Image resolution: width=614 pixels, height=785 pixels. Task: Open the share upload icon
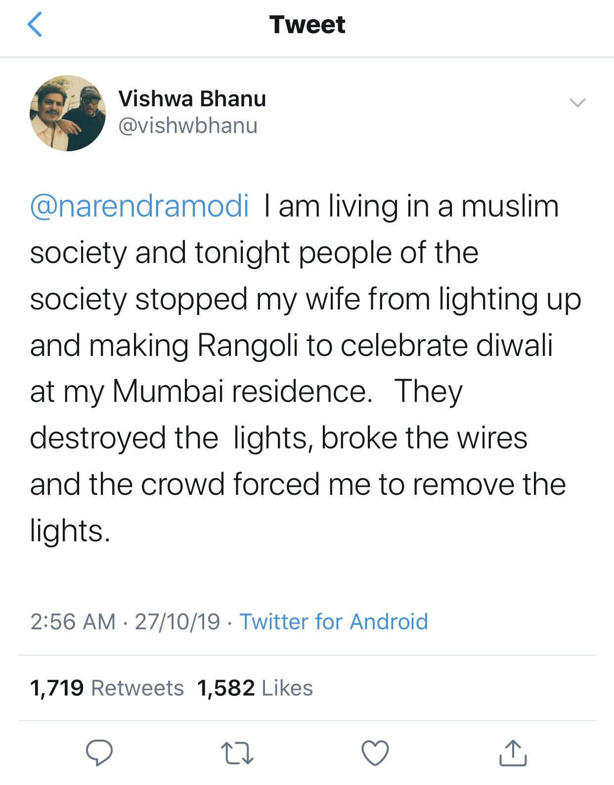coord(513,753)
